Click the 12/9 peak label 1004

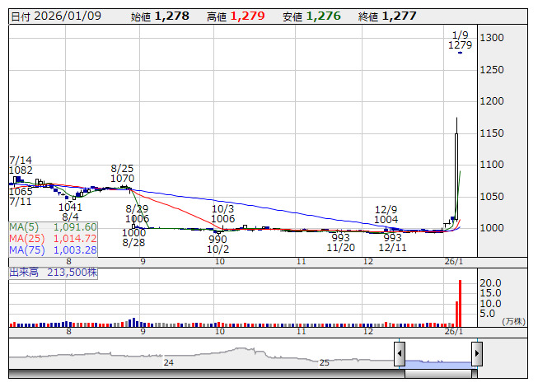tap(386, 220)
